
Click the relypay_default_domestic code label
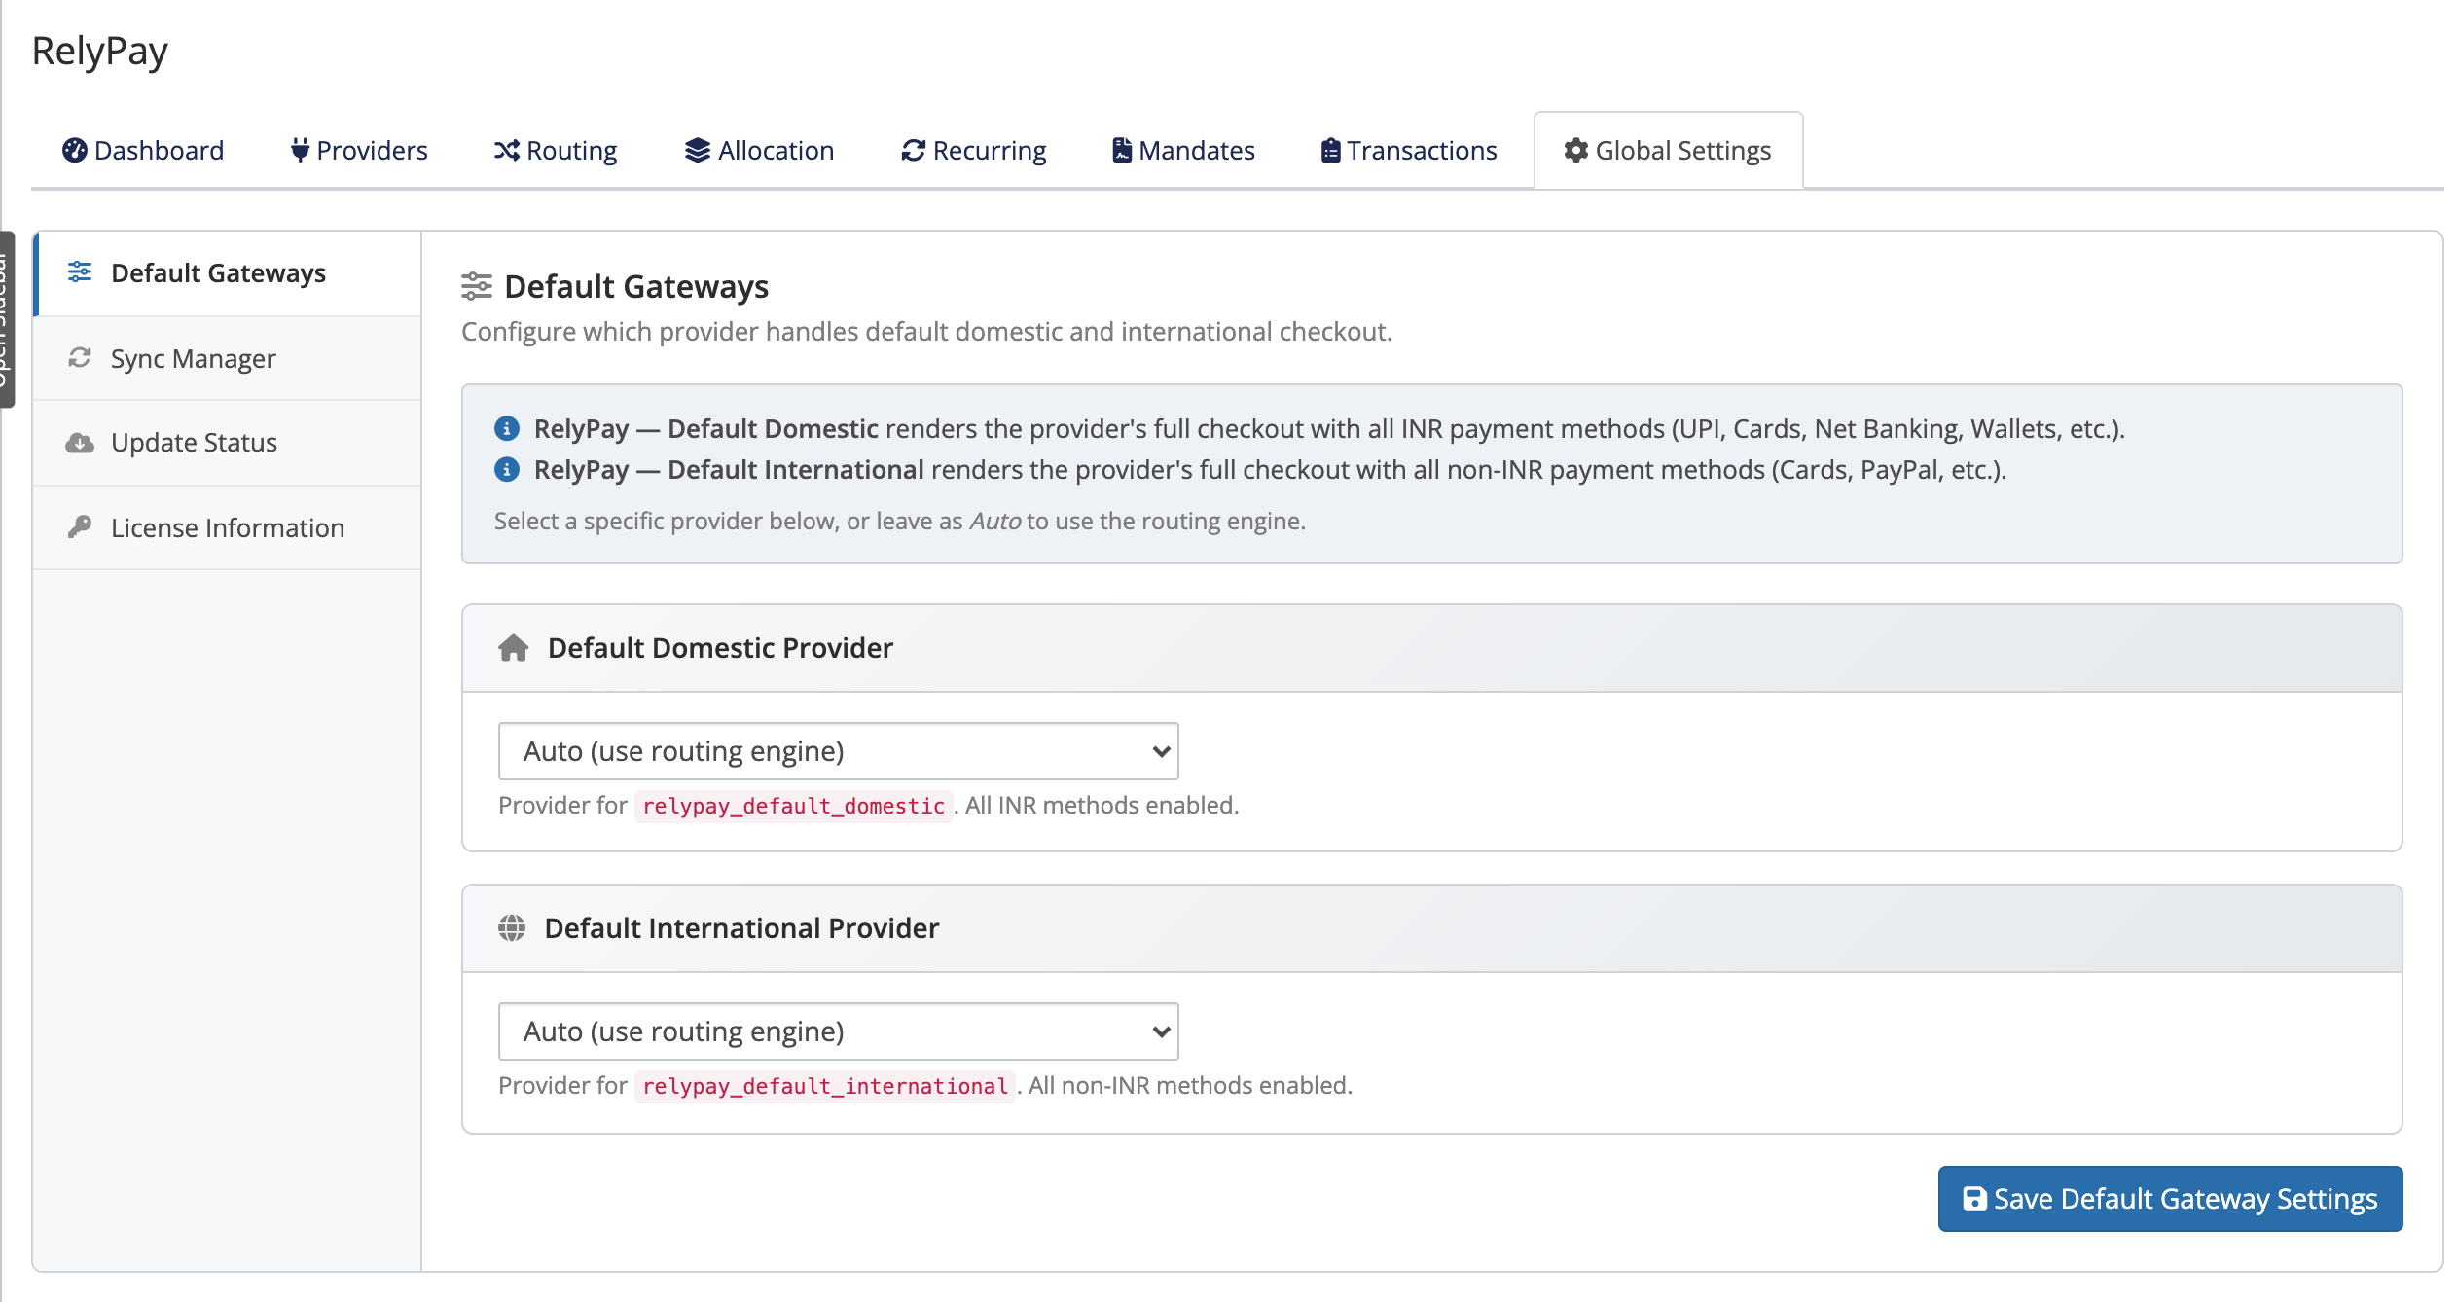(x=793, y=806)
